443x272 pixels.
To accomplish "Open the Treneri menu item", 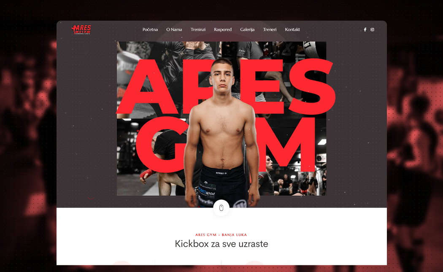I will pos(270,30).
